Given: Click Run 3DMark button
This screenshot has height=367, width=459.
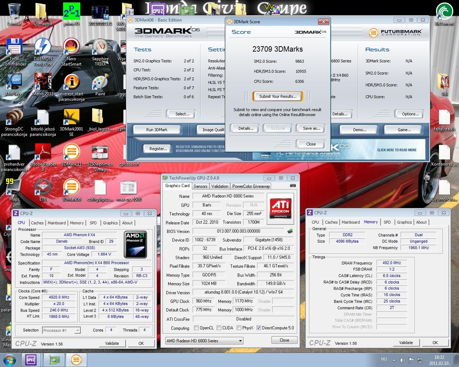Looking at the screenshot, I should coord(157,130).
